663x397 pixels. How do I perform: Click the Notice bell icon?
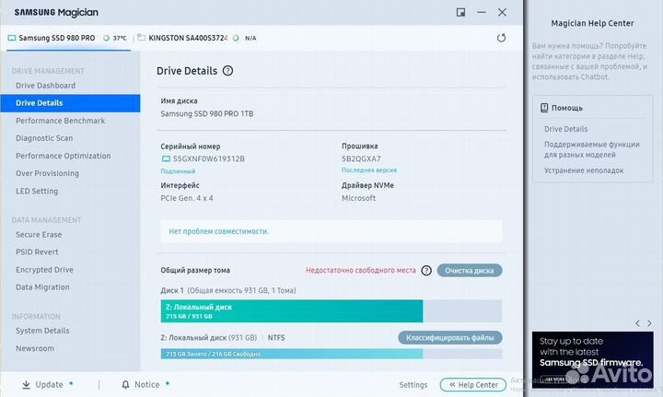tap(124, 385)
